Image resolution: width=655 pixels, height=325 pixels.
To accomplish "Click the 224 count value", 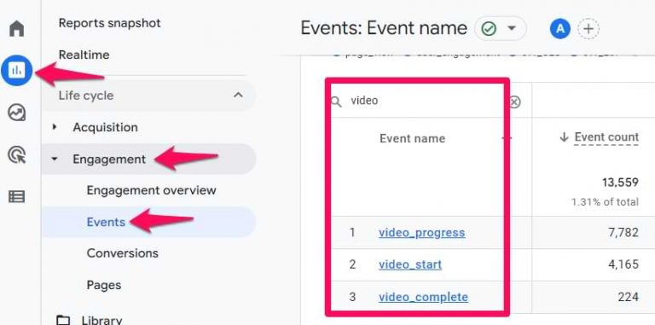I will click(x=629, y=297).
